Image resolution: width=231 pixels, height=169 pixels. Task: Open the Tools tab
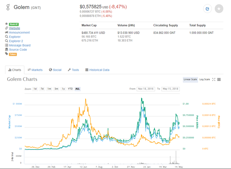tap(73, 70)
